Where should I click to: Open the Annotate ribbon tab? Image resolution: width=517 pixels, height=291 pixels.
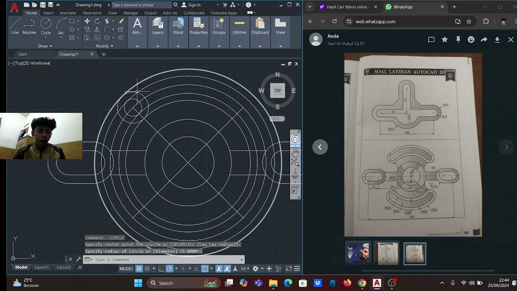point(68,13)
